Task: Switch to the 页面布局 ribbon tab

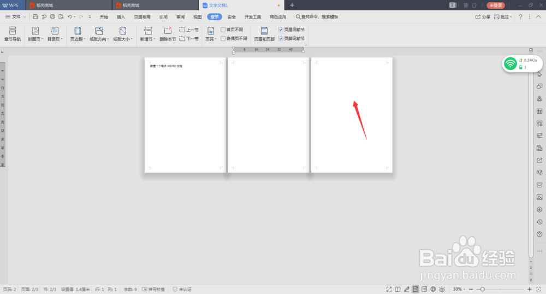Action: (x=142, y=17)
